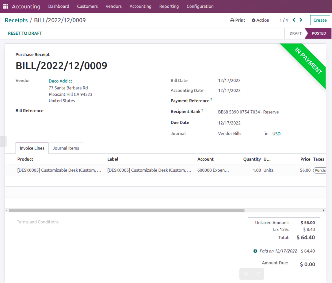Click the Quantity column header
The width and height of the screenshot is (332, 283).
pos(252,159)
